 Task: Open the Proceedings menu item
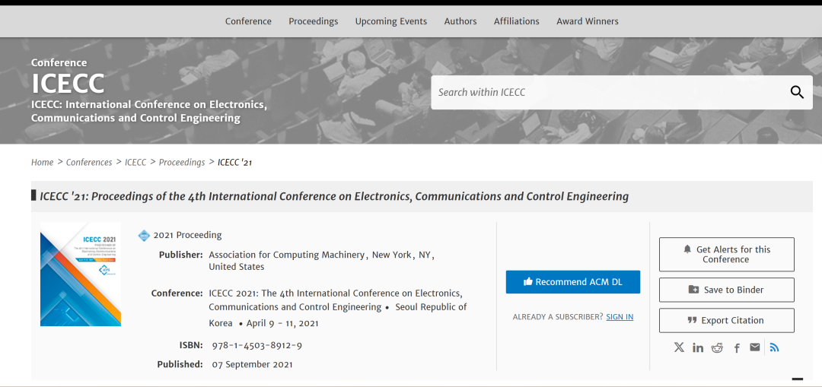point(314,21)
